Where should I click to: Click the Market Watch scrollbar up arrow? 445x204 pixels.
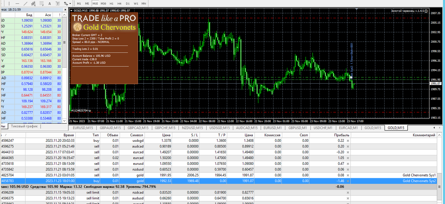[64, 15]
